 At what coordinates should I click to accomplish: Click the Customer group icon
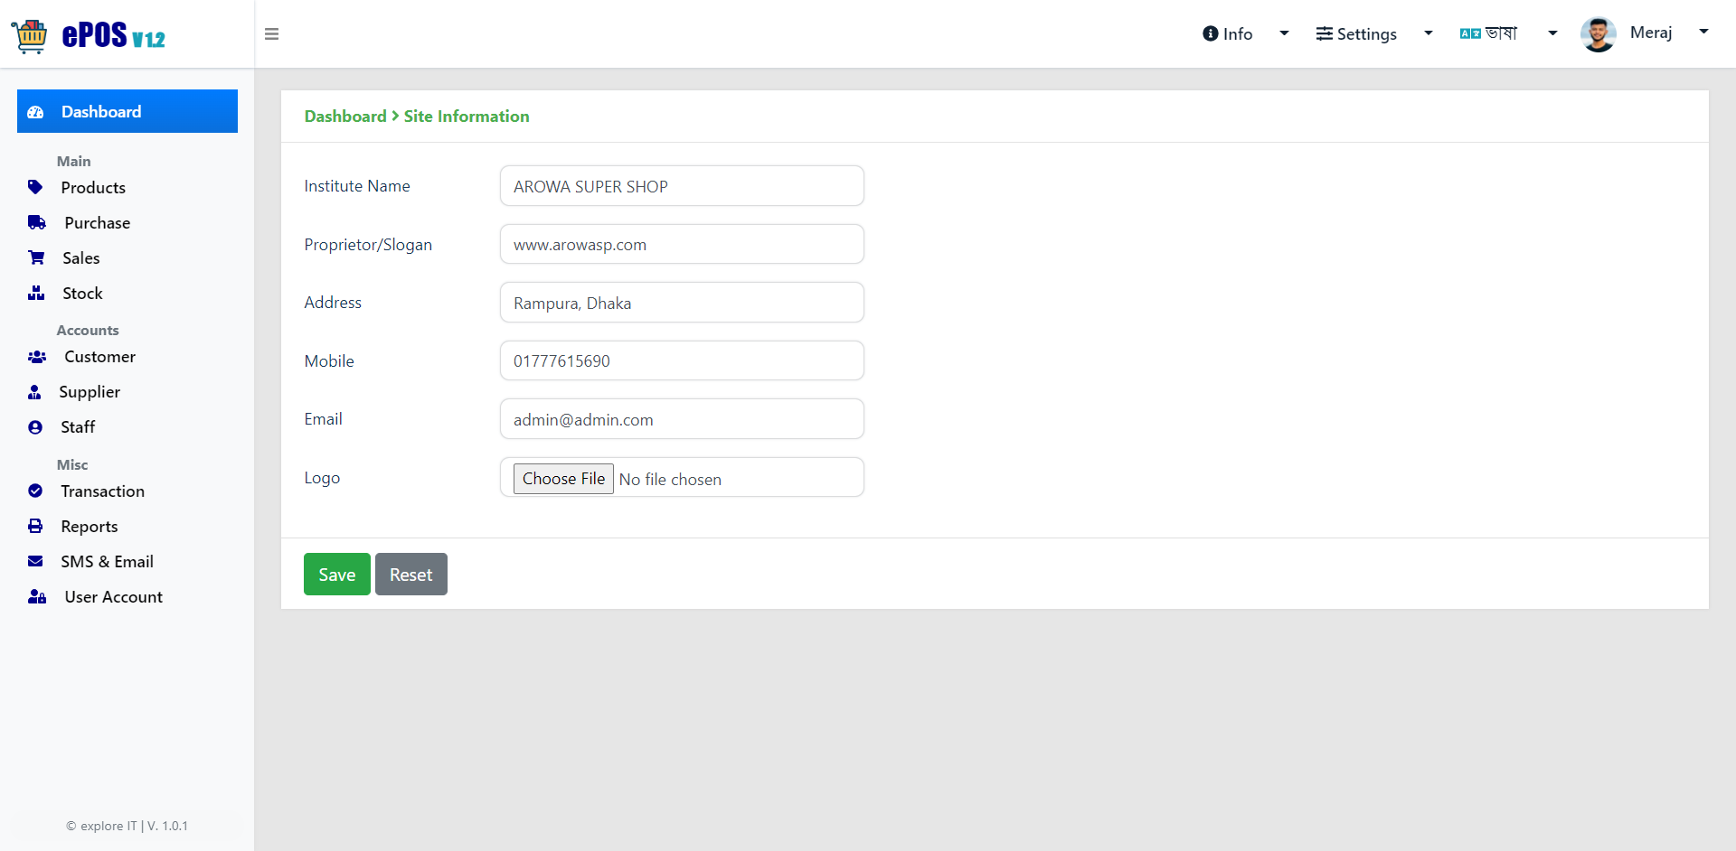37,357
